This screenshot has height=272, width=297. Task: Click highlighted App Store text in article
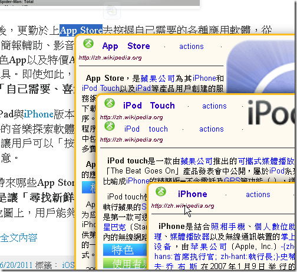coord(81,30)
